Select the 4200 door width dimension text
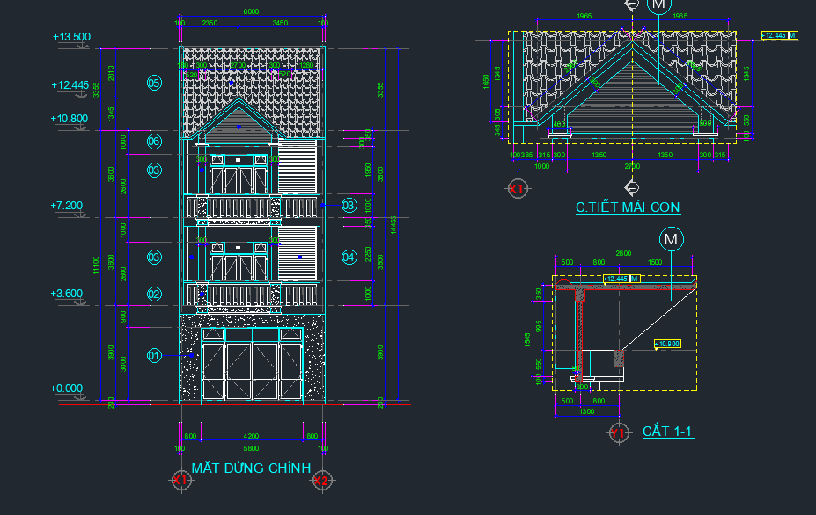The image size is (816, 515). tap(251, 435)
